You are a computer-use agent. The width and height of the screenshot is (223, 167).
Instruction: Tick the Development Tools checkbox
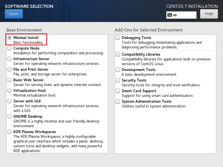[x=118, y=70]
